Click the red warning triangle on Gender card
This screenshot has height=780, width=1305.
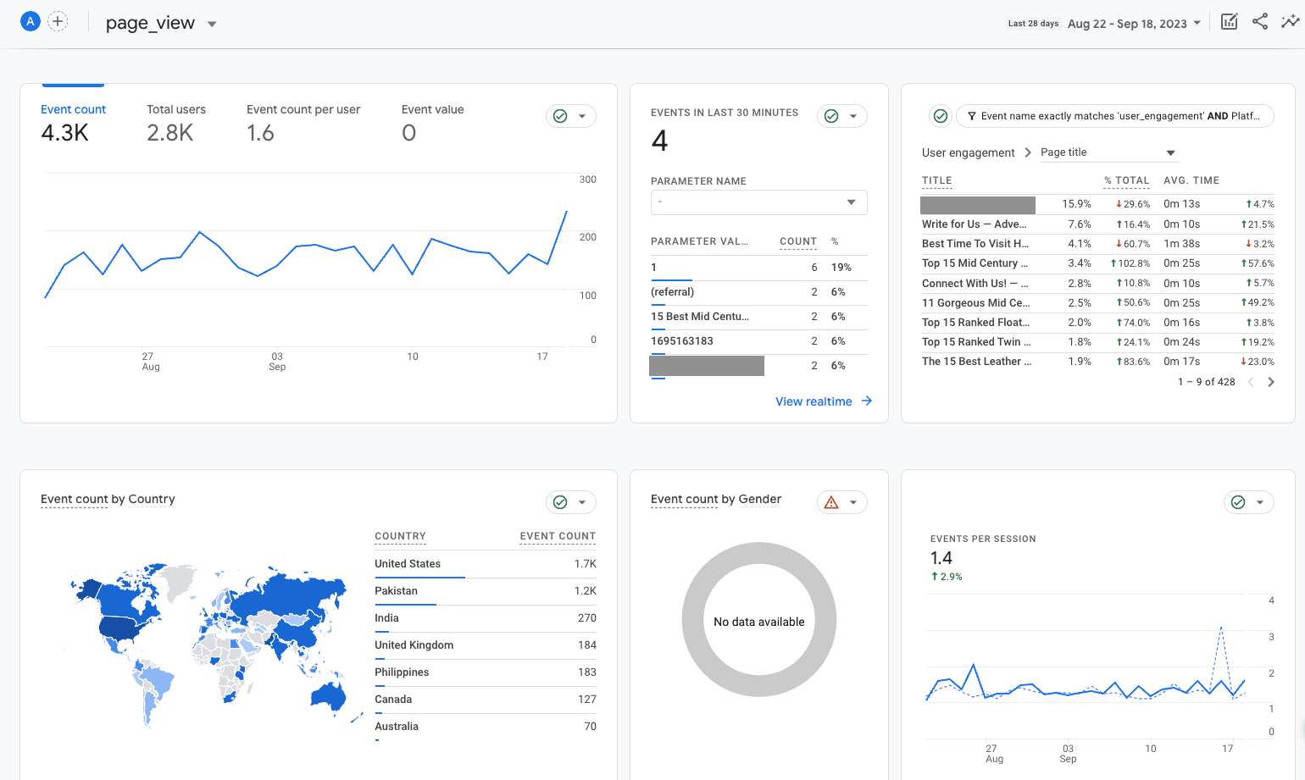pos(831,502)
